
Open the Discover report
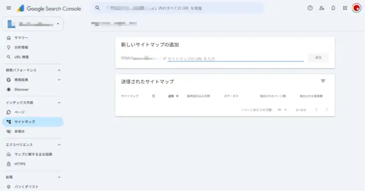pos(21,89)
